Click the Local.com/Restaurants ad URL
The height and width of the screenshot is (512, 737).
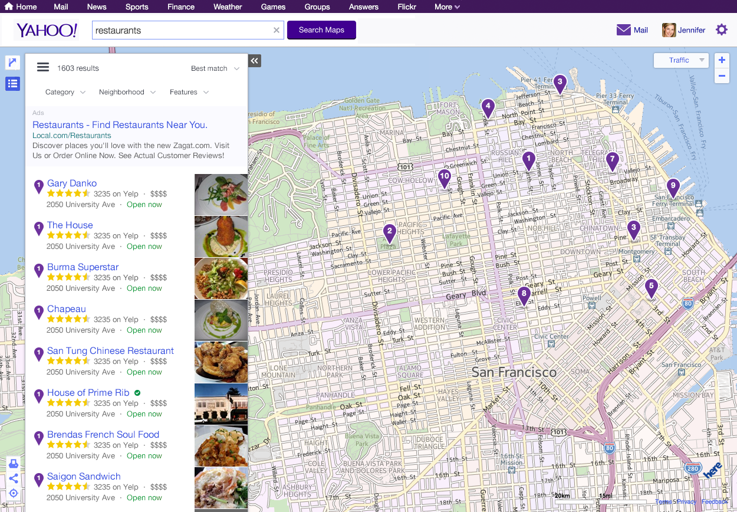[x=72, y=136]
